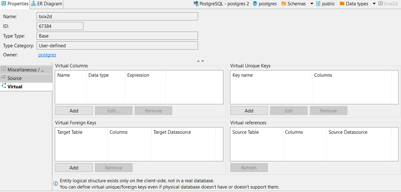Select box2d breadcrumb item

pos(391,4)
